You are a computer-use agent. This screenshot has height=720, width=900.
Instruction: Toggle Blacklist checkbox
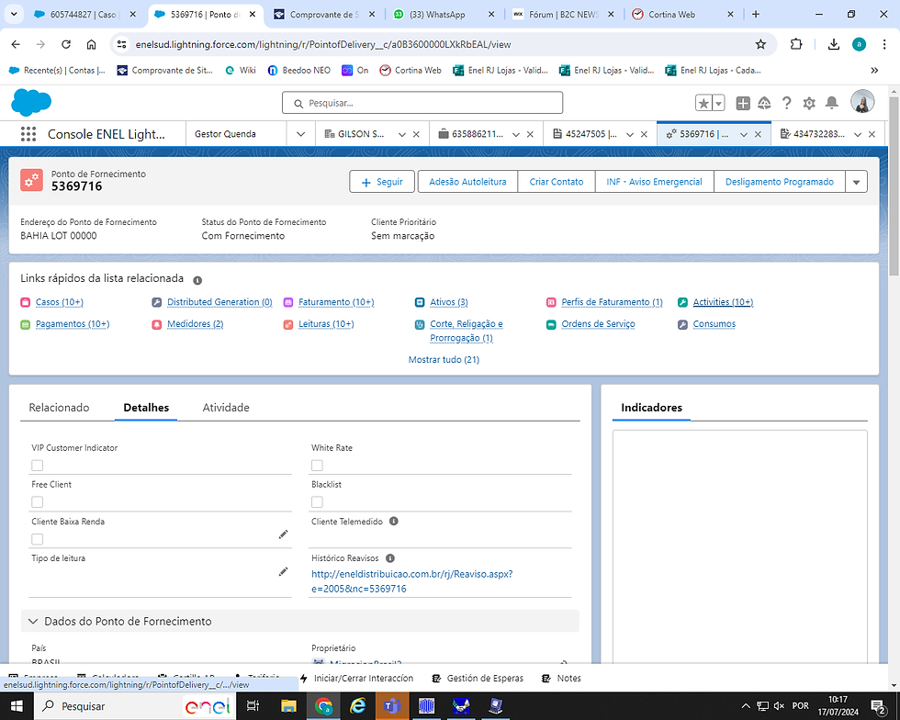(x=317, y=501)
